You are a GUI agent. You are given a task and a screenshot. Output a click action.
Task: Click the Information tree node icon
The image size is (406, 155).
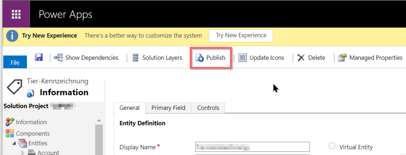10,122
